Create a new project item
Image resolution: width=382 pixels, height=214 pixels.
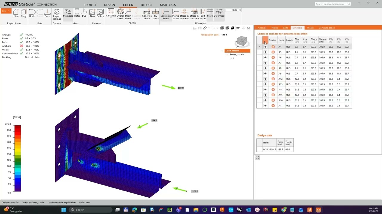(x=16, y=13)
